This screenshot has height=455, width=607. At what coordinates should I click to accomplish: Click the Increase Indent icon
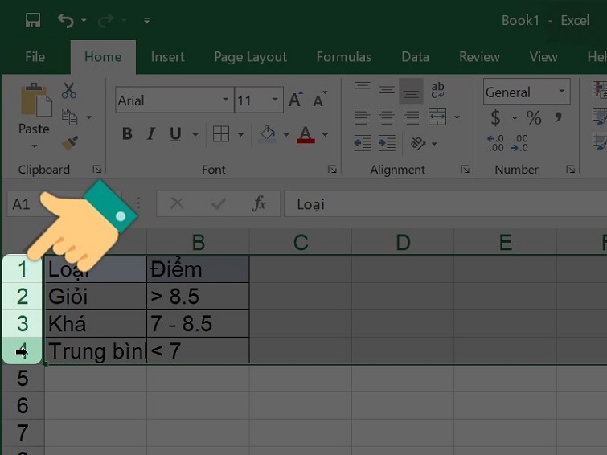pyautogui.click(x=387, y=143)
